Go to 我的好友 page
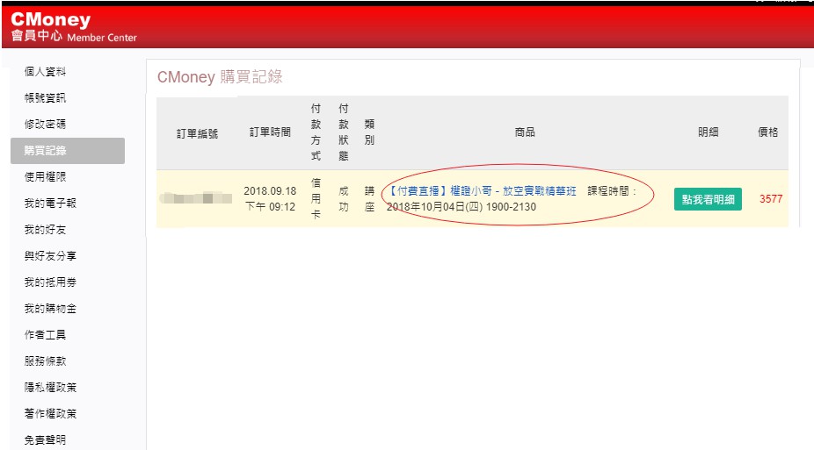This screenshot has width=814, height=450. [45, 230]
